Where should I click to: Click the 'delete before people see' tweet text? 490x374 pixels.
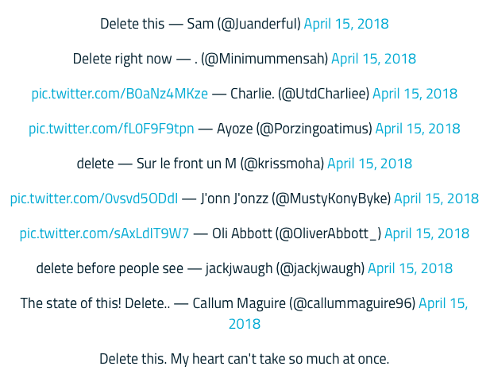pyautogui.click(x=110, y=268)
